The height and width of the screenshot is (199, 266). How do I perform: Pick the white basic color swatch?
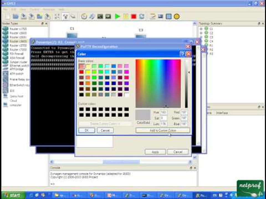(126, 95)
